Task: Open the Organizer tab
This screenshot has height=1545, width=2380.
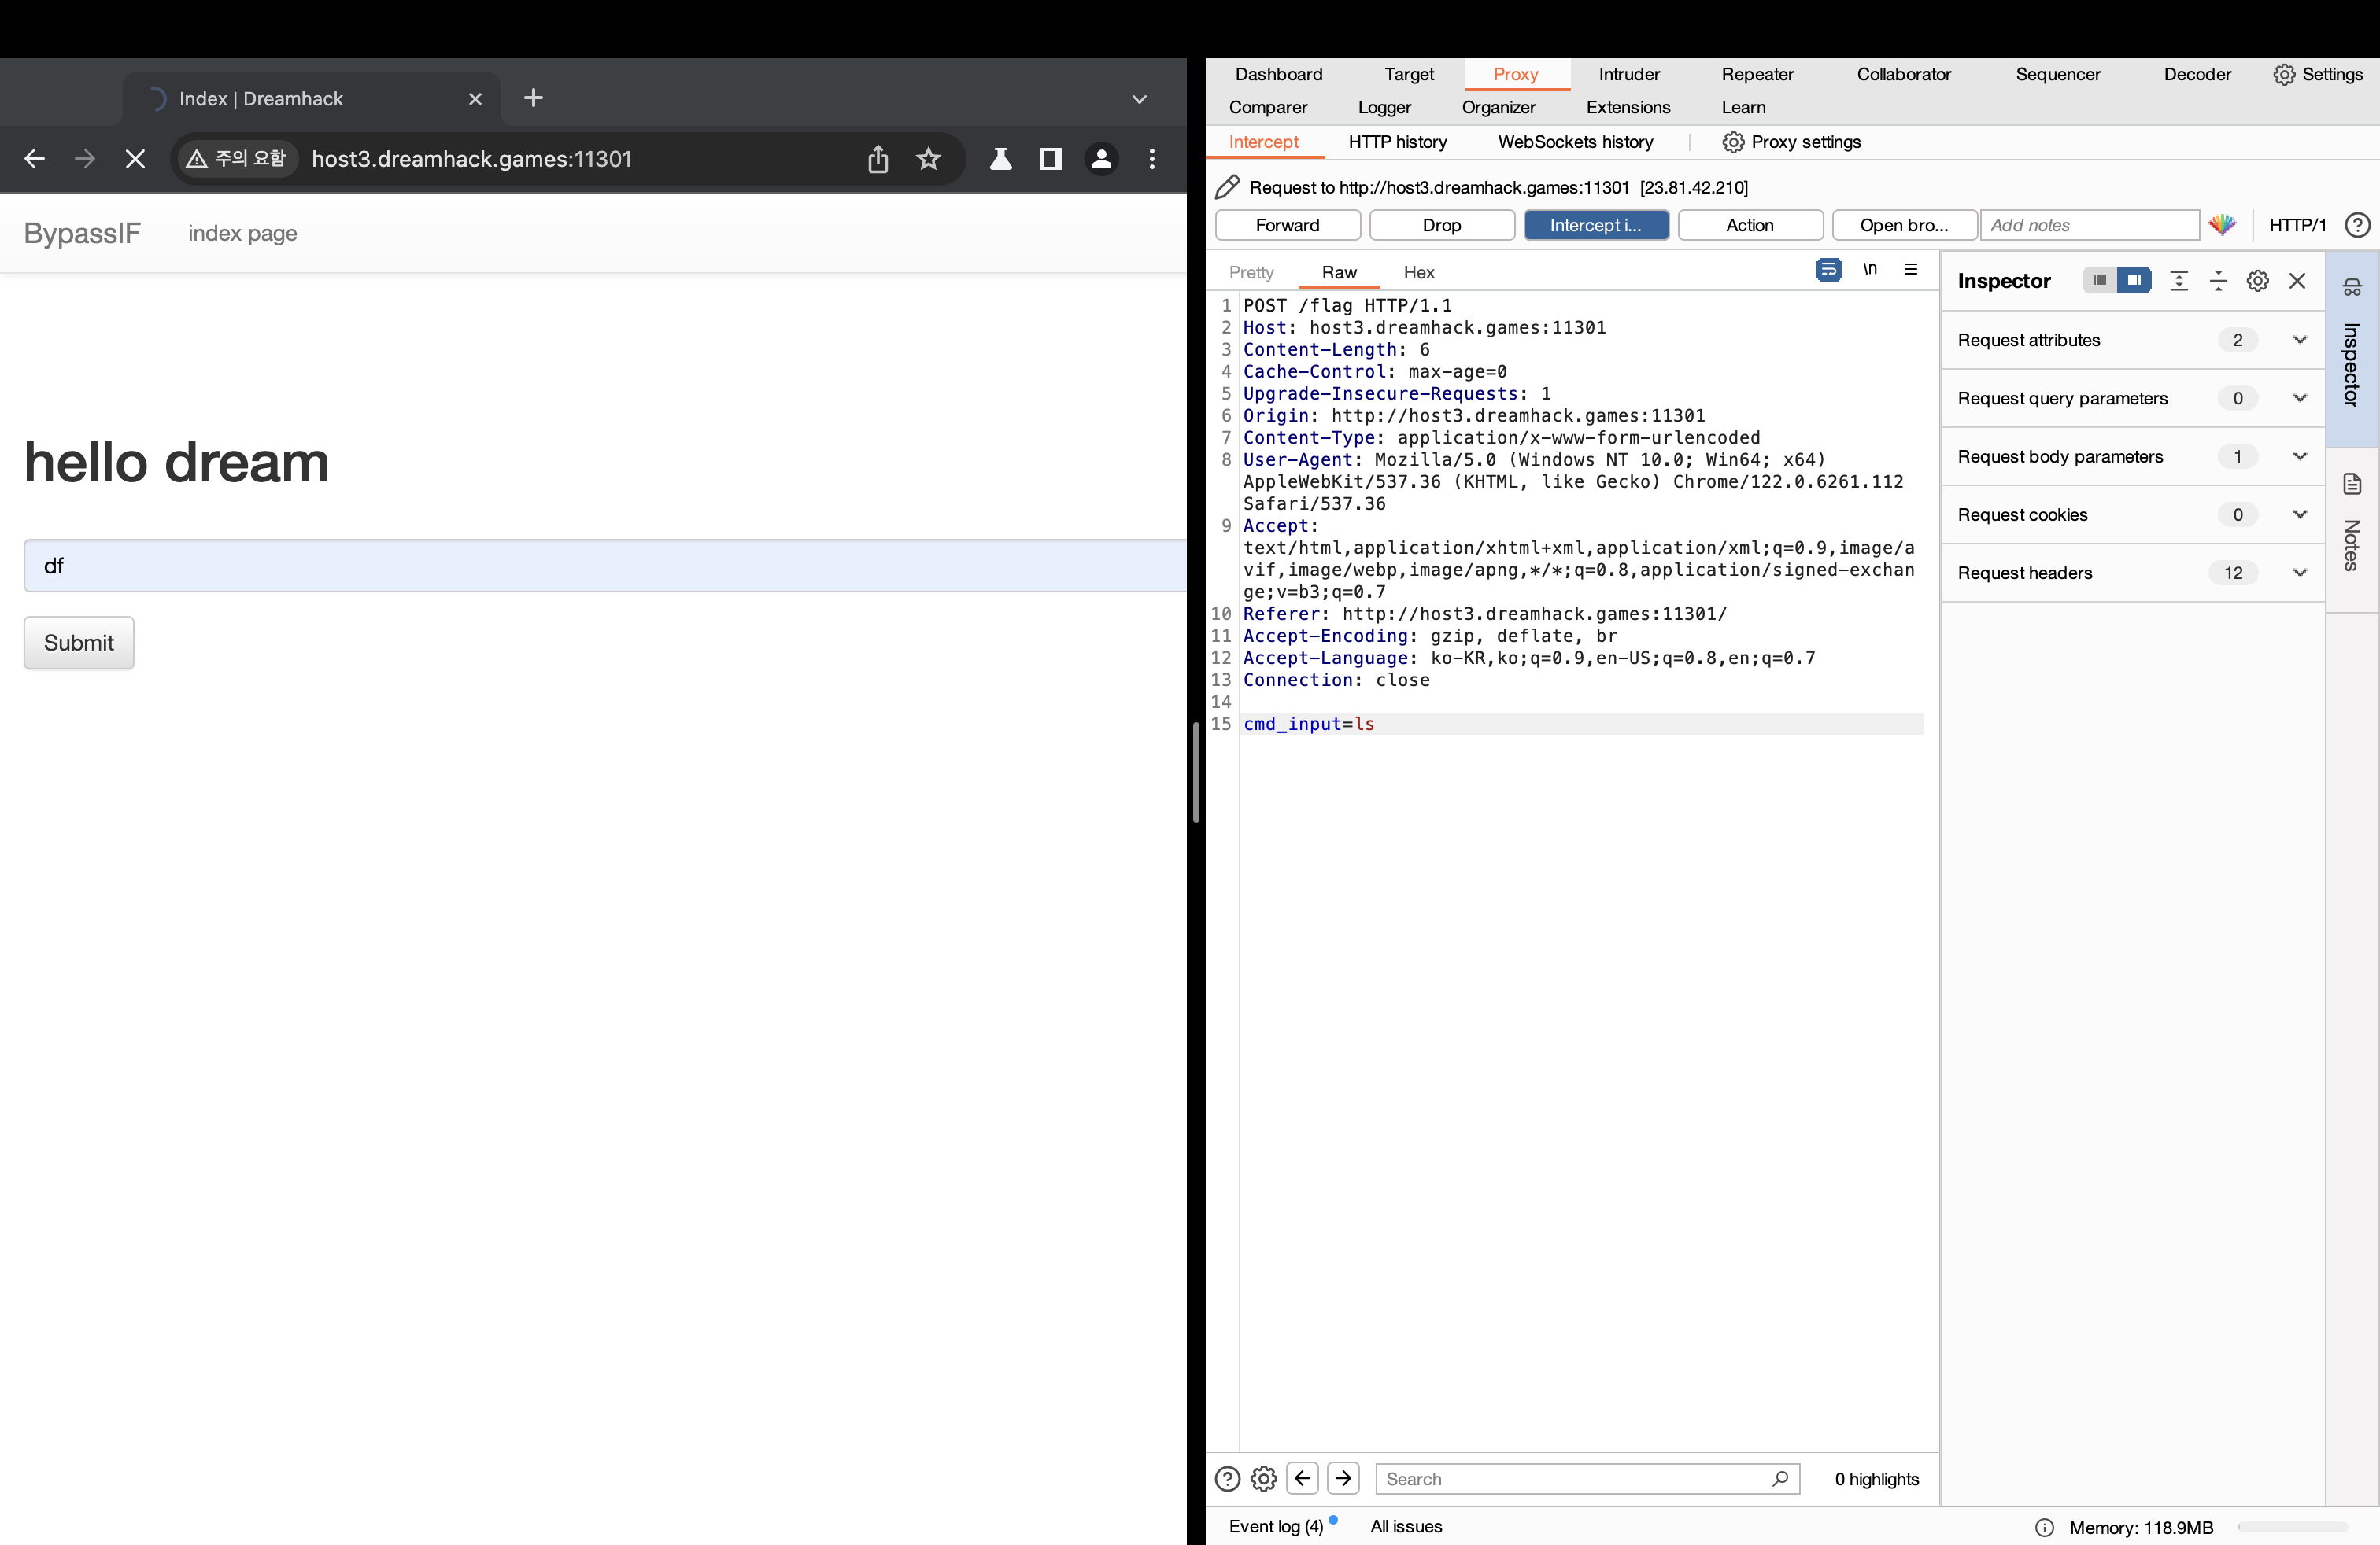Action: [x=1498, y=107]
